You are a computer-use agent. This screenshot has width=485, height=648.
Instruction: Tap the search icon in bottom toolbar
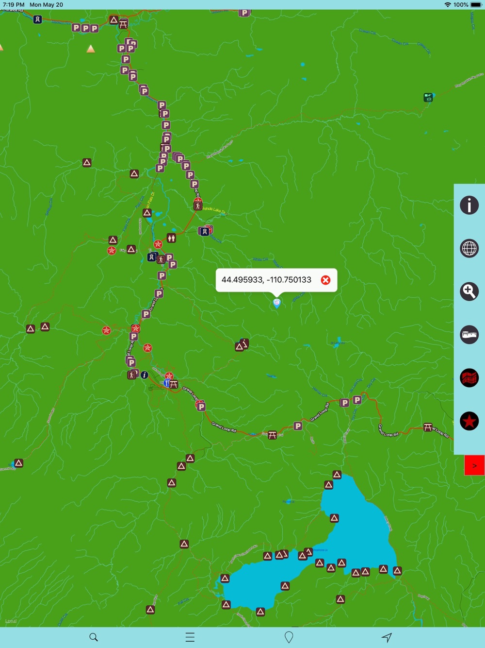(x=94, y=637)
